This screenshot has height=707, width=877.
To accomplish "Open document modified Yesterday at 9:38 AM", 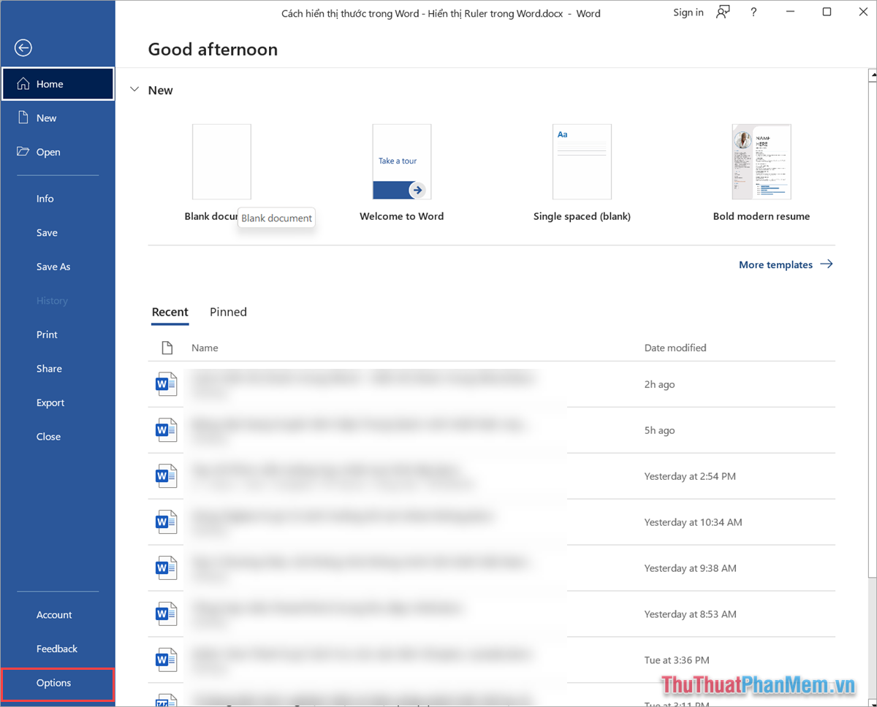I will (x=491, y=568).
